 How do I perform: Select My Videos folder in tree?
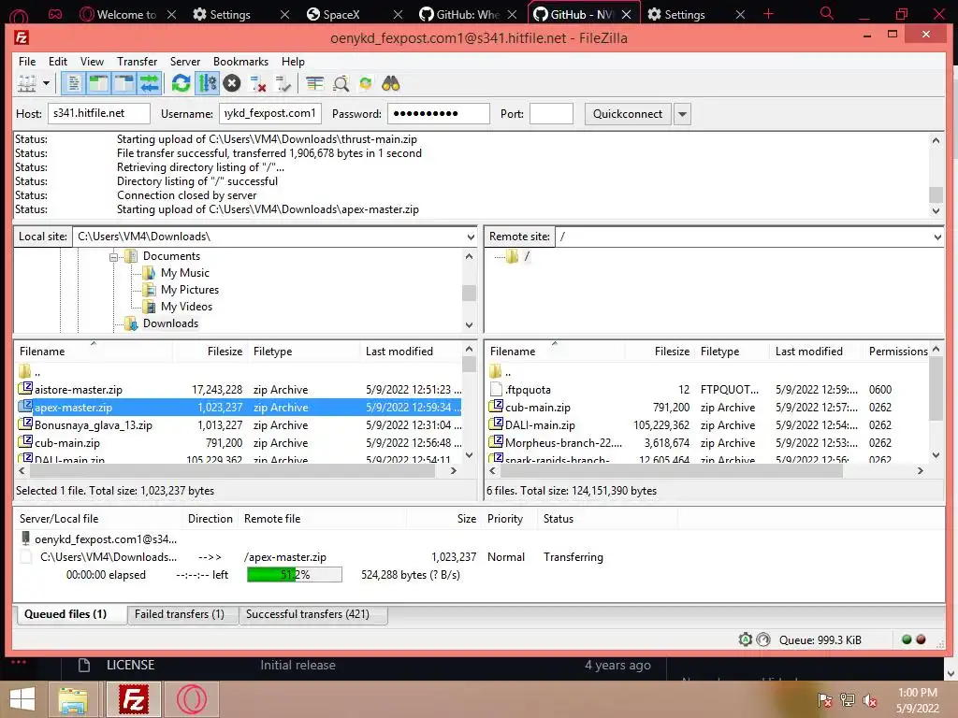click(186, 307)
